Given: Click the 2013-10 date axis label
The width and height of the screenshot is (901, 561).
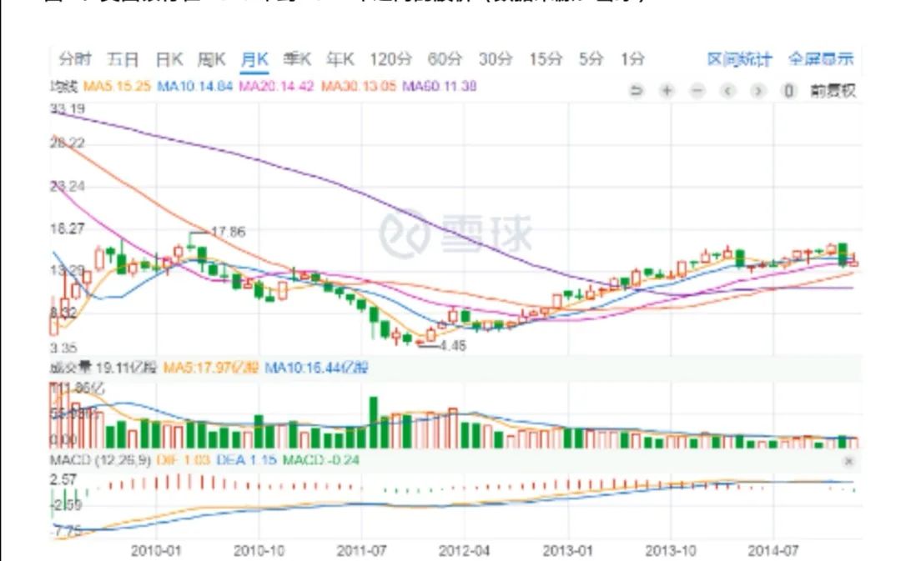Looking at the screenshot, I should pos(671,551).
